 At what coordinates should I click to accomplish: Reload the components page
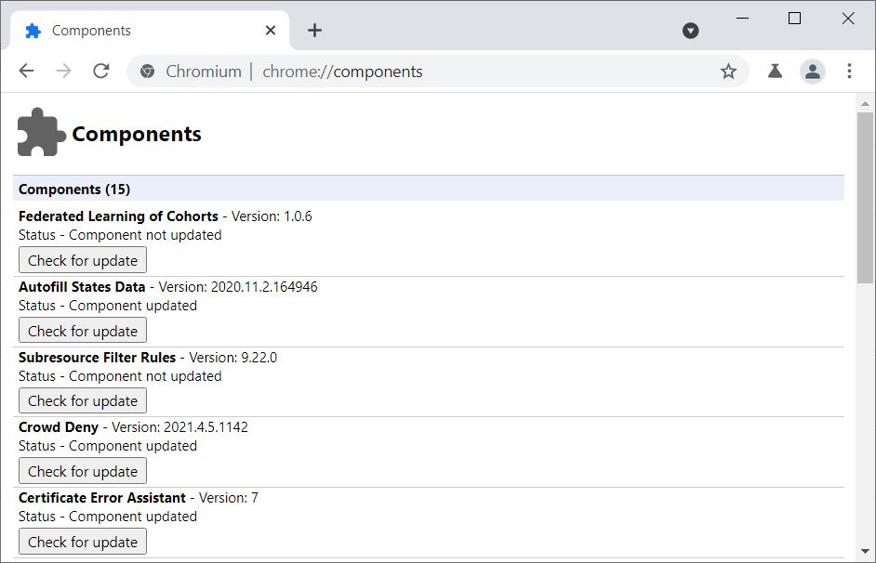point(101,72)
